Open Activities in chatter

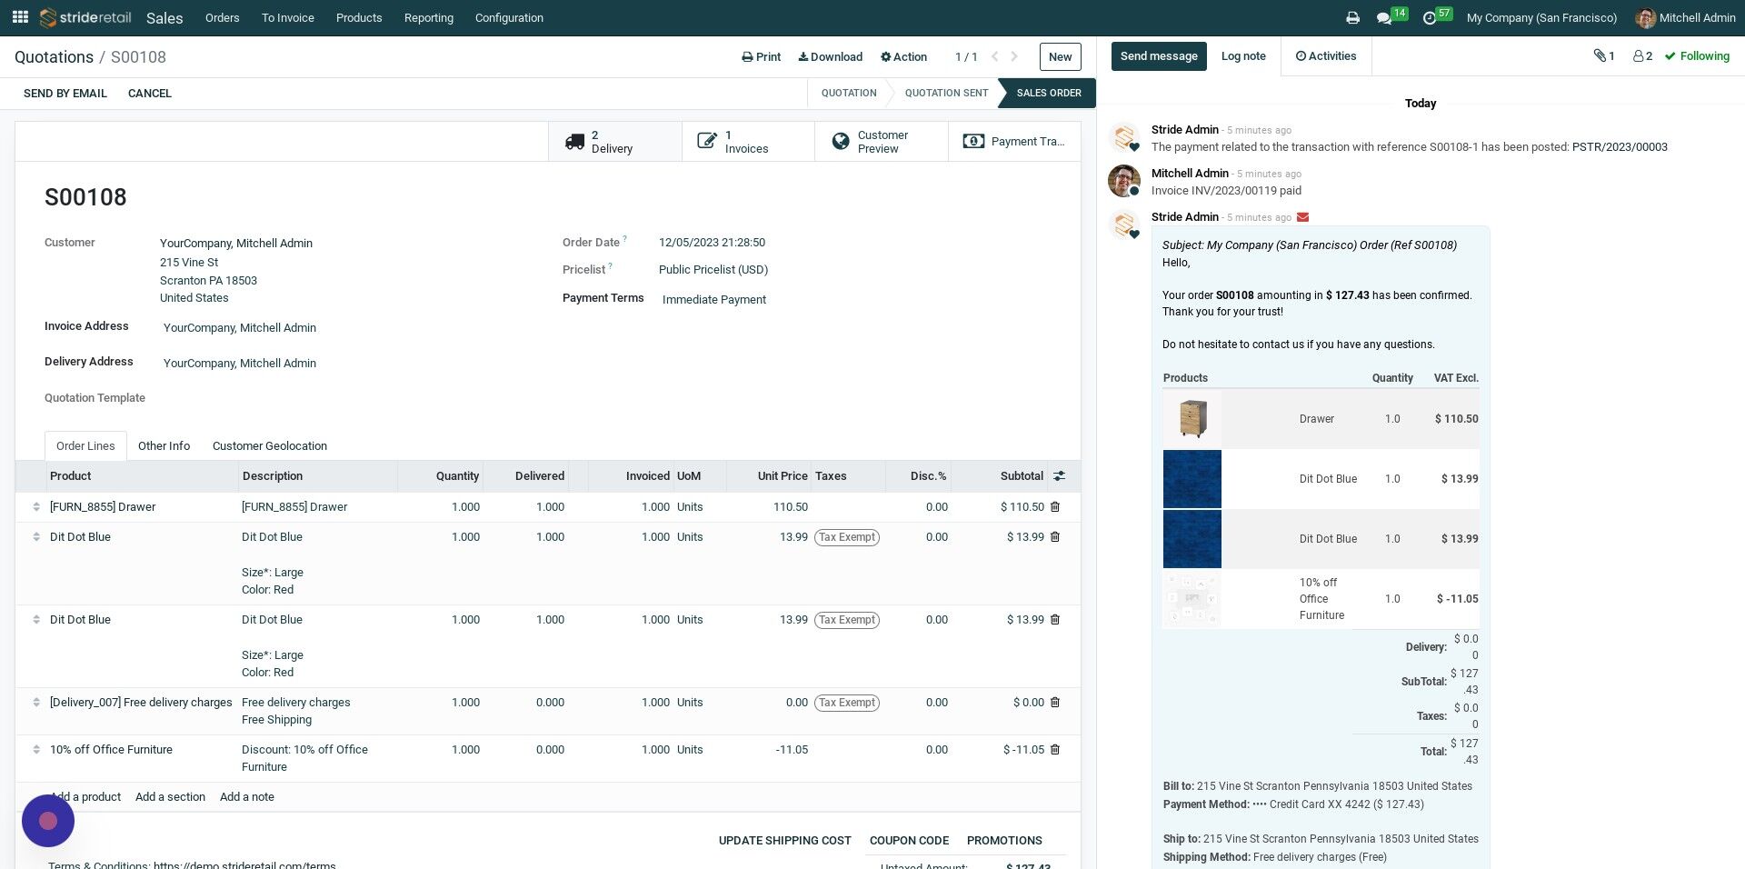1326,56
